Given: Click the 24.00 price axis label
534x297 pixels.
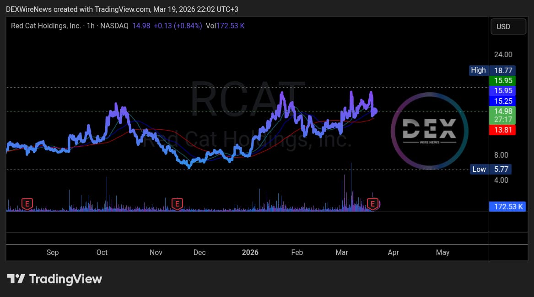Looking at the screenshot, I should pyautogui.click(x=503, y=54).
